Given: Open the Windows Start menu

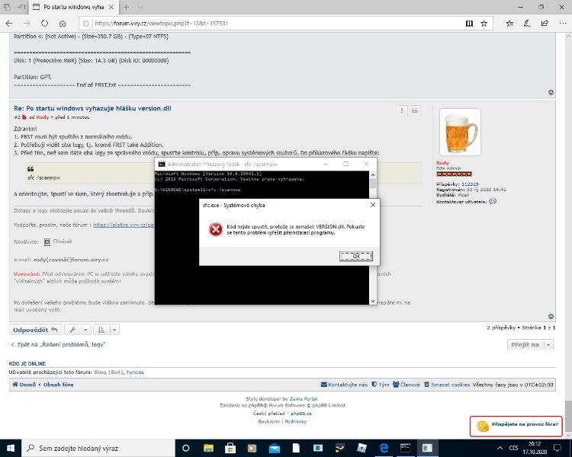Looking at the screenshot, I should (x=11, y=448).
